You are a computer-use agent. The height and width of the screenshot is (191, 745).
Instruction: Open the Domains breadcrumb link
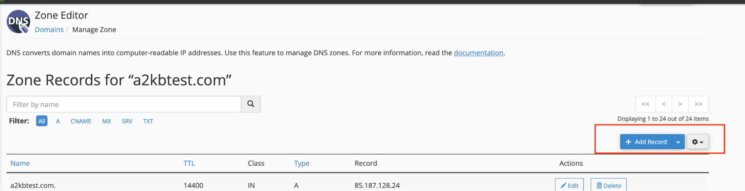point(49,30)
